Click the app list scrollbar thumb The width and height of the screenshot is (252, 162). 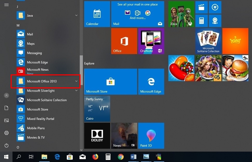pos(81,70)
